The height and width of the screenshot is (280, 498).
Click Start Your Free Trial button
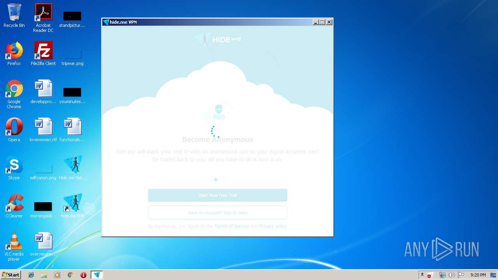click(217, 195)
